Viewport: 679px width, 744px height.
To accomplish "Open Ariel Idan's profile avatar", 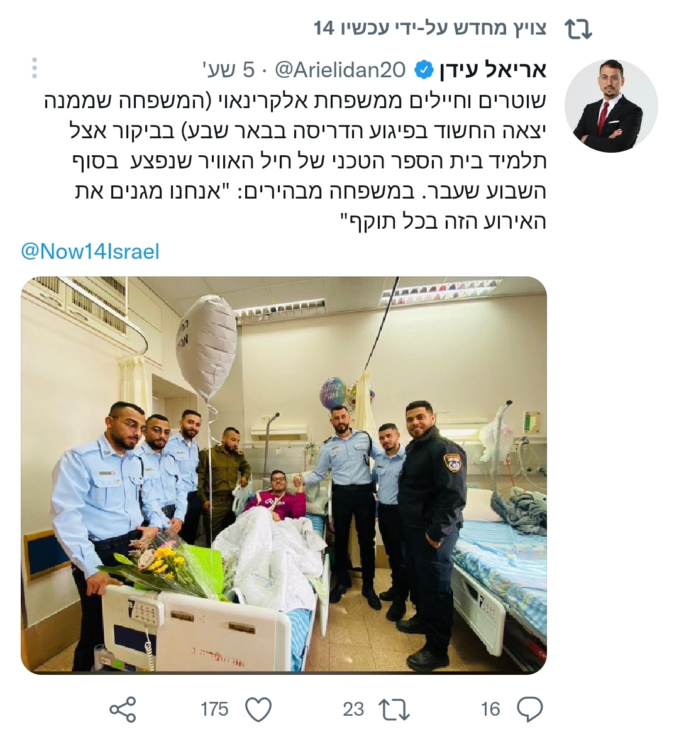I will (x=611, y=106).
